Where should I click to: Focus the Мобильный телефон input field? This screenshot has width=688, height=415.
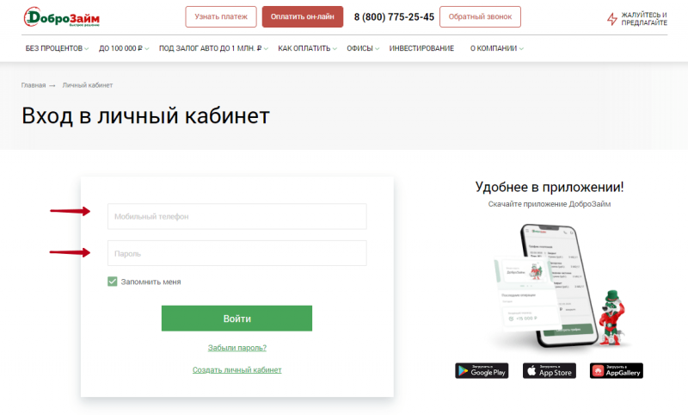point(237,216)
